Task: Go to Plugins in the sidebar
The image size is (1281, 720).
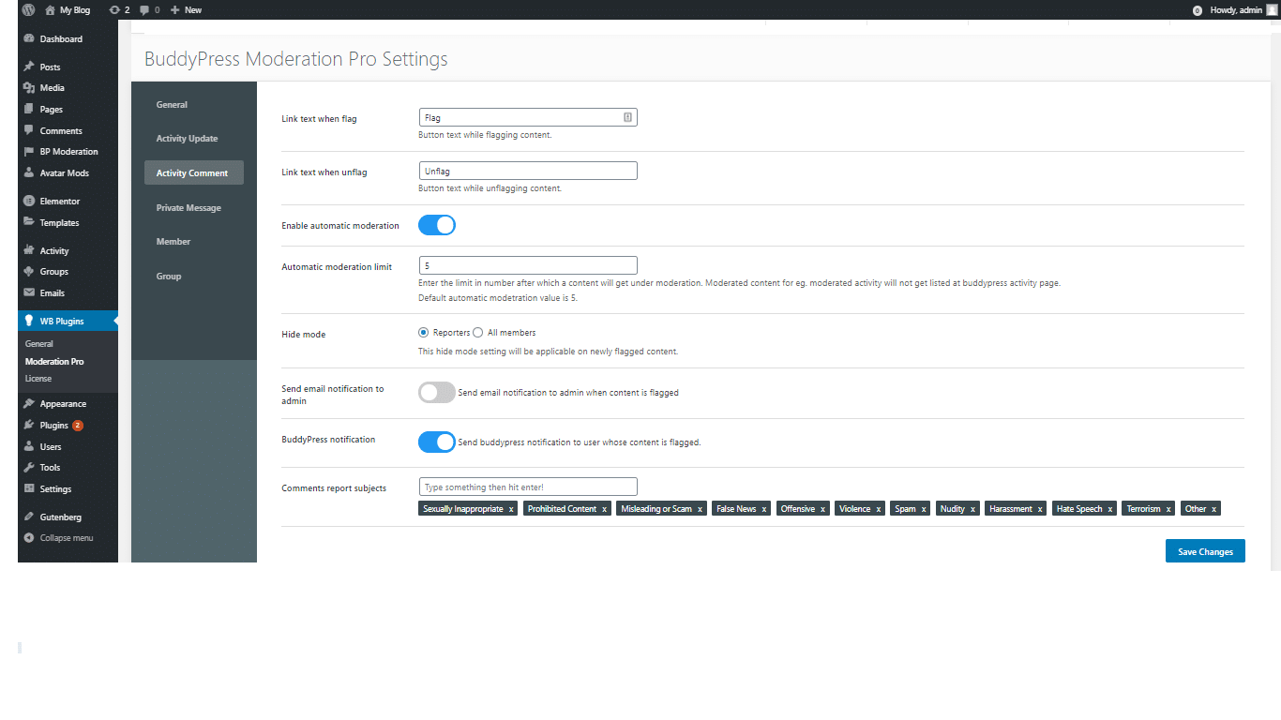Action: (53, 426)
